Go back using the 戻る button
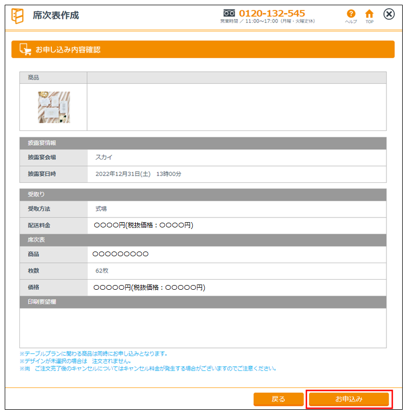 [x=279, y=399]
